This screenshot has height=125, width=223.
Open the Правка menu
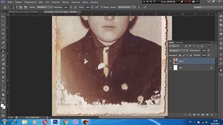click(18, 2)
